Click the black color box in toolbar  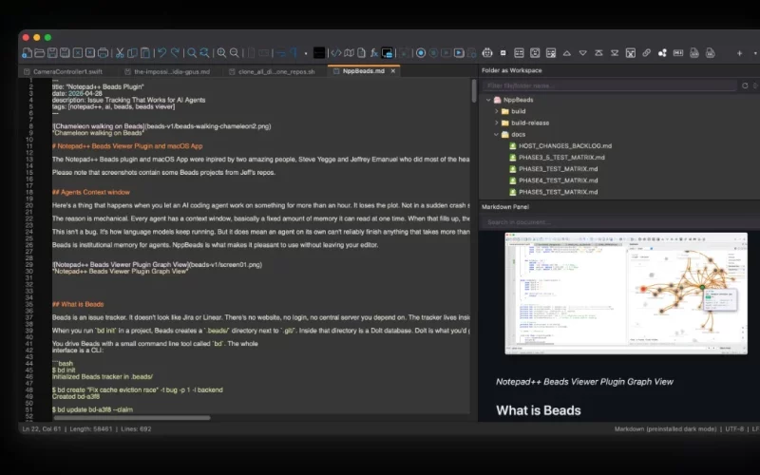[x=319, y=53]
